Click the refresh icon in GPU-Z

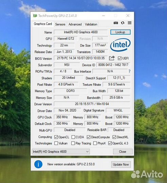pyautogui.click(x=123, y=23)
